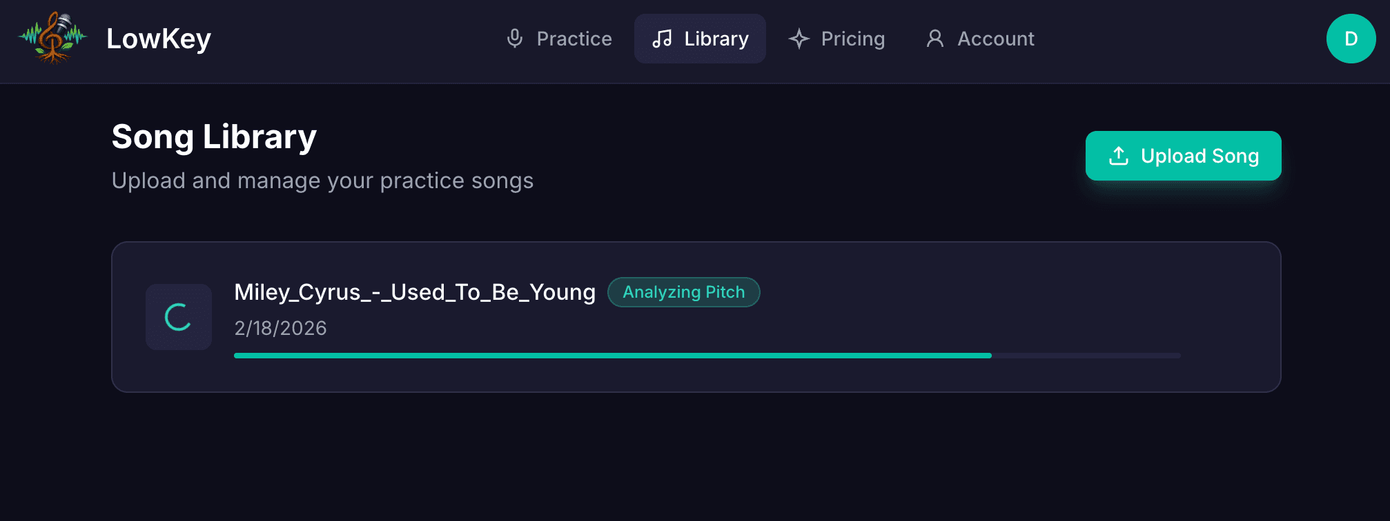Open the Pricing page
This screenshot has width=1390, height=521.
(852, 39)
